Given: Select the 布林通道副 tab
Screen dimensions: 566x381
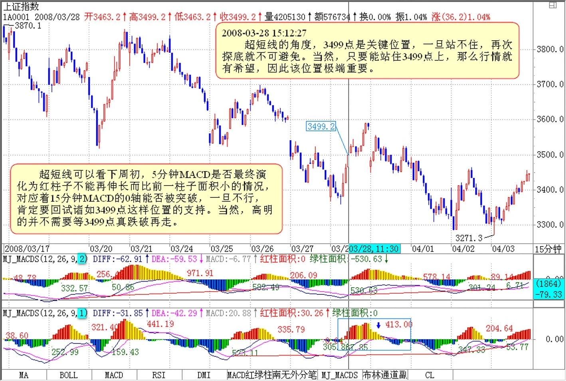Looking at the screenshot, I should (385, 375).
